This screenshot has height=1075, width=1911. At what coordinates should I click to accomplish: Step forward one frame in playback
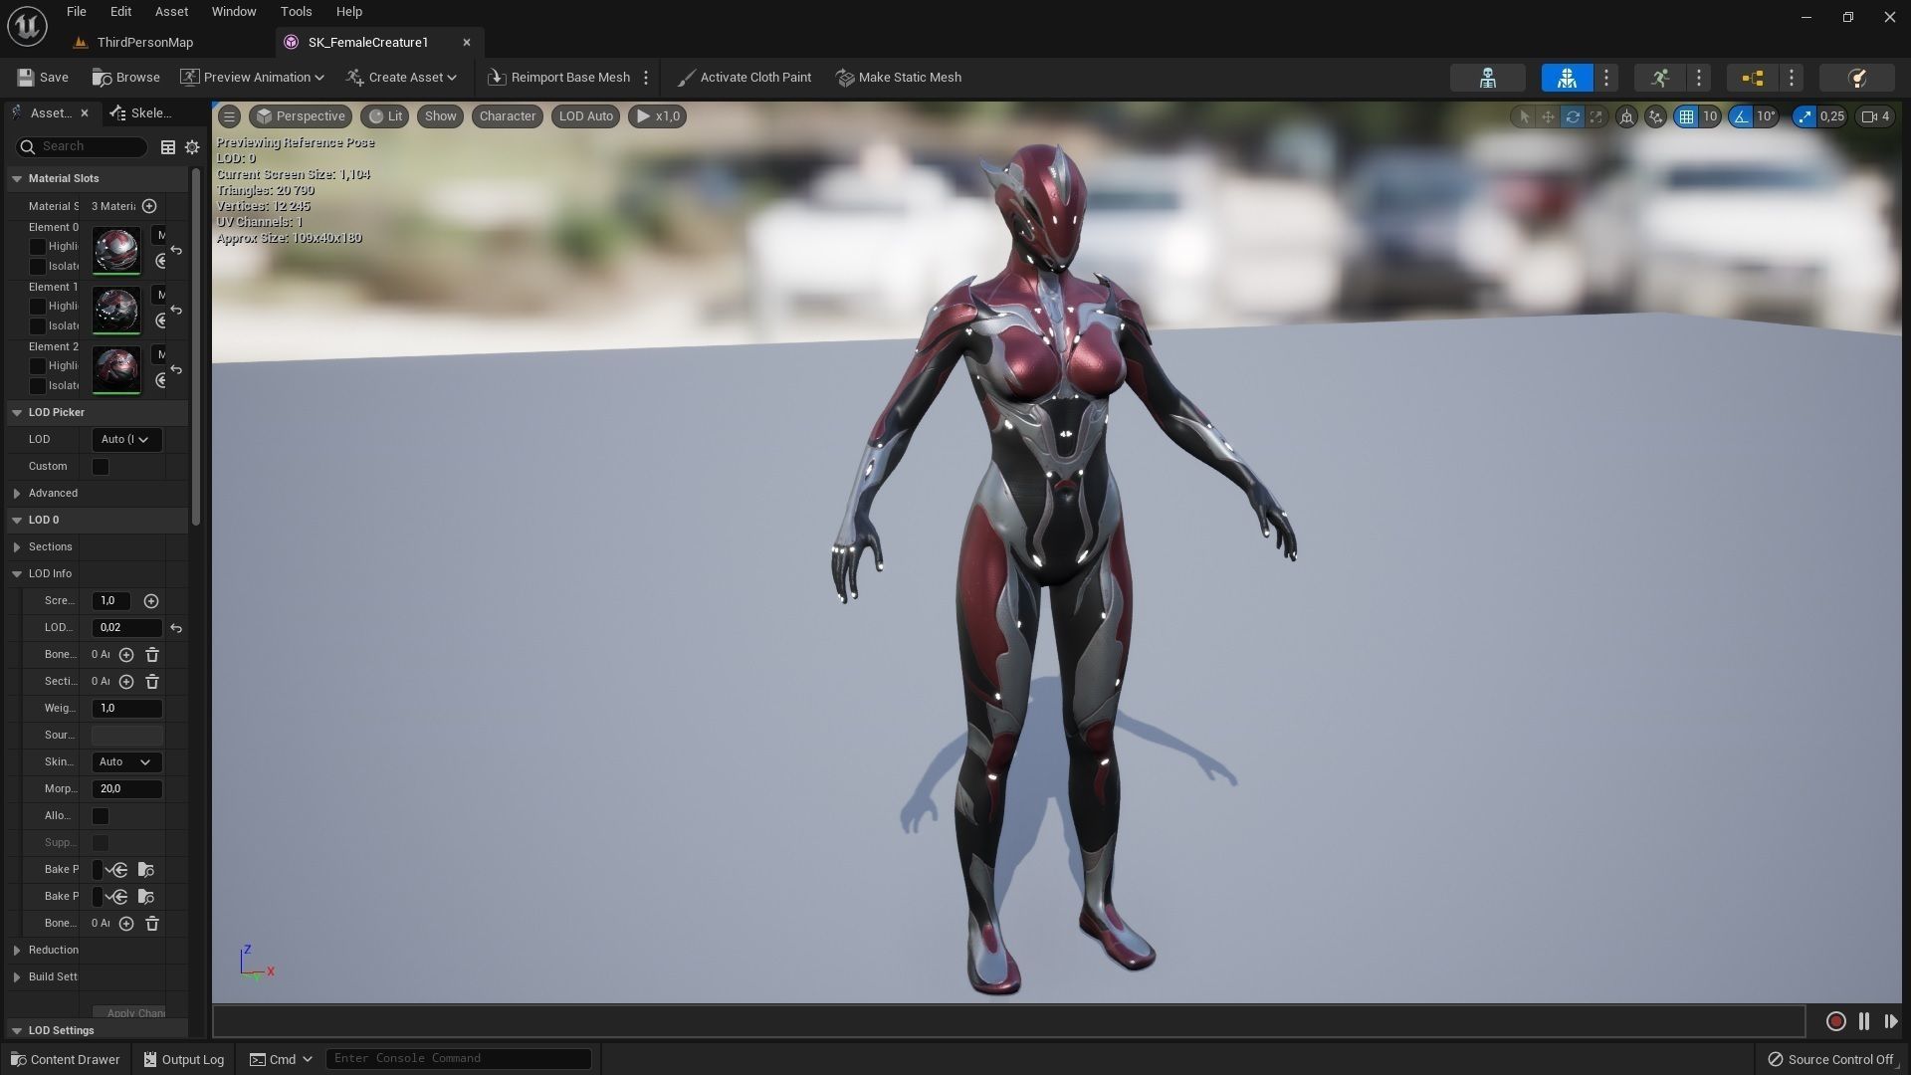[1891, 1021]
